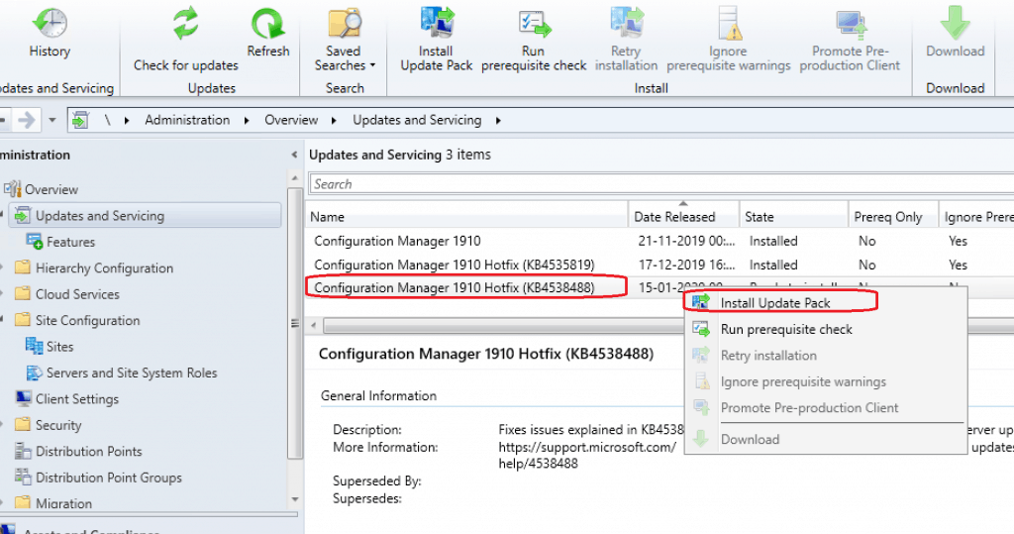Viewport: 1014px width, 534px height.
Task: Sort by State column header
Action: [793, 217]
